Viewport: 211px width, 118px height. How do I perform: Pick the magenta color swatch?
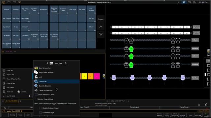click(97, 76)
